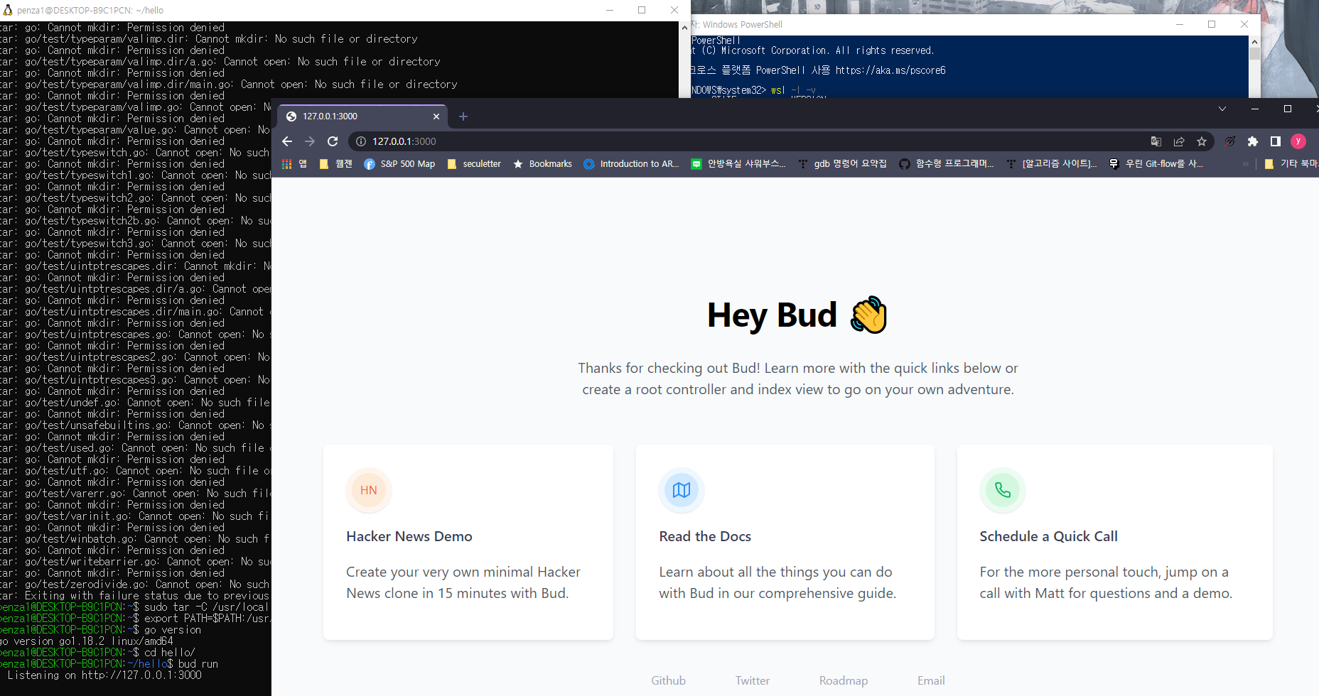Open a new browser tab
The width and height of the screenshot is (1319, 696).
tap(463, 116)
